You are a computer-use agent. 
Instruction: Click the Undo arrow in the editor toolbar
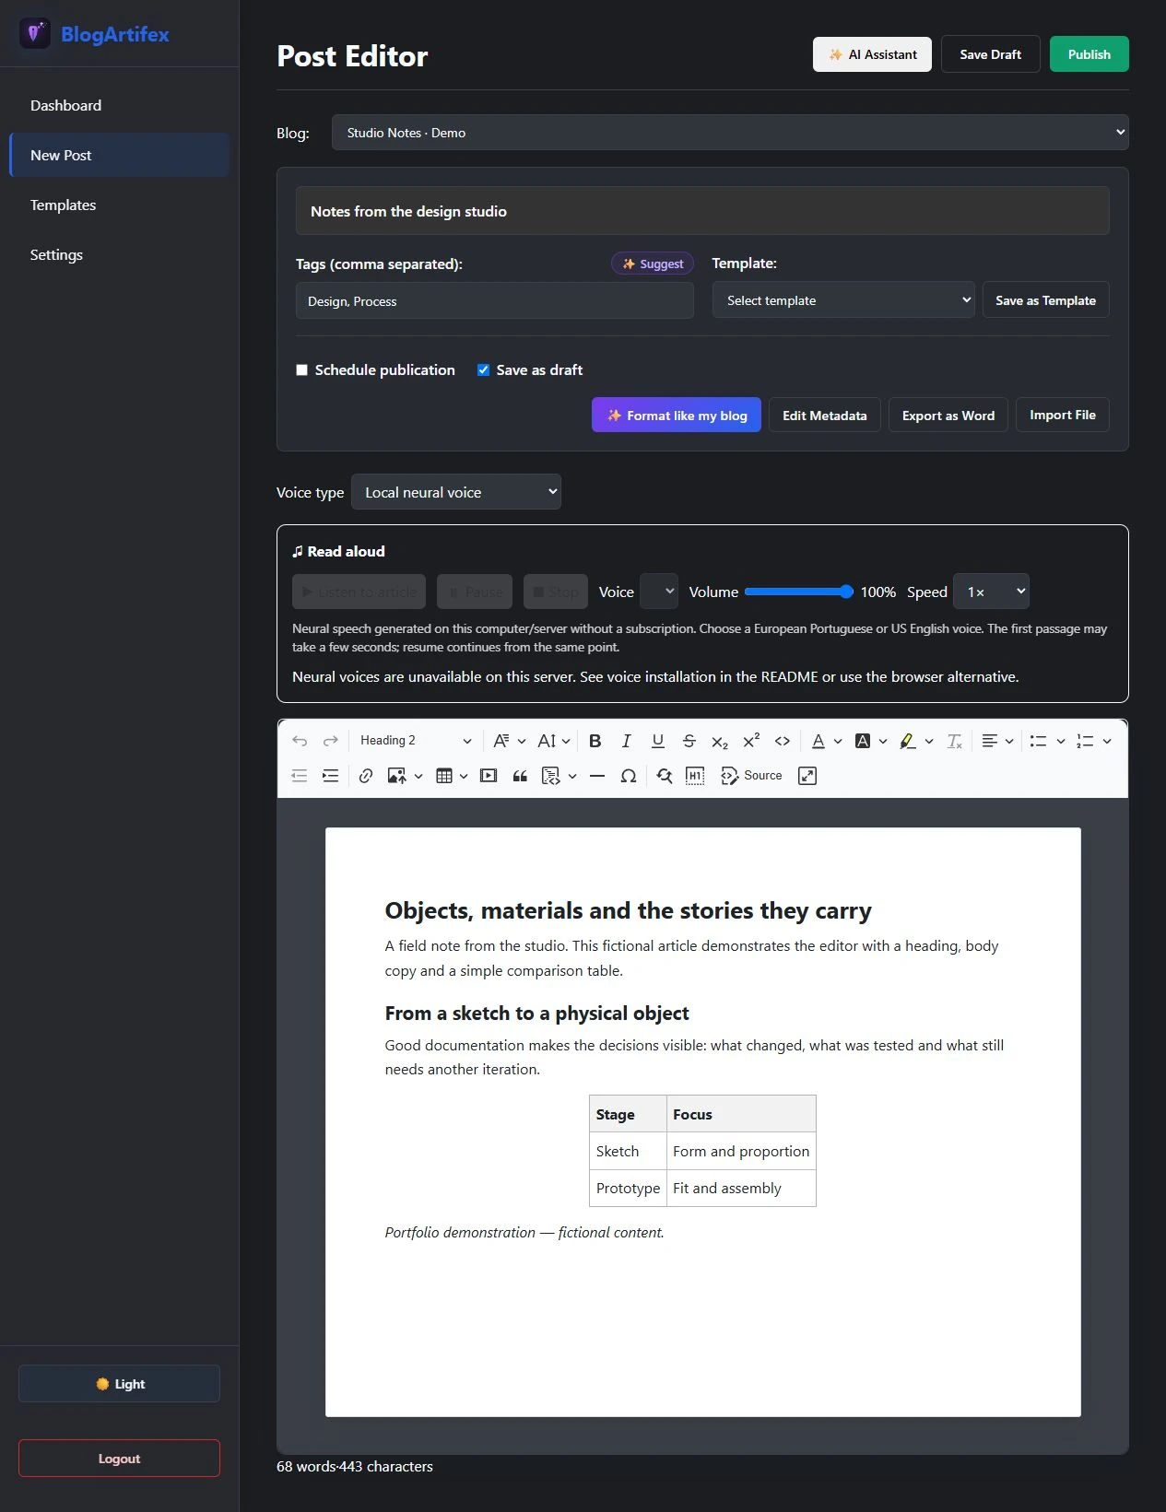[300, 741]
